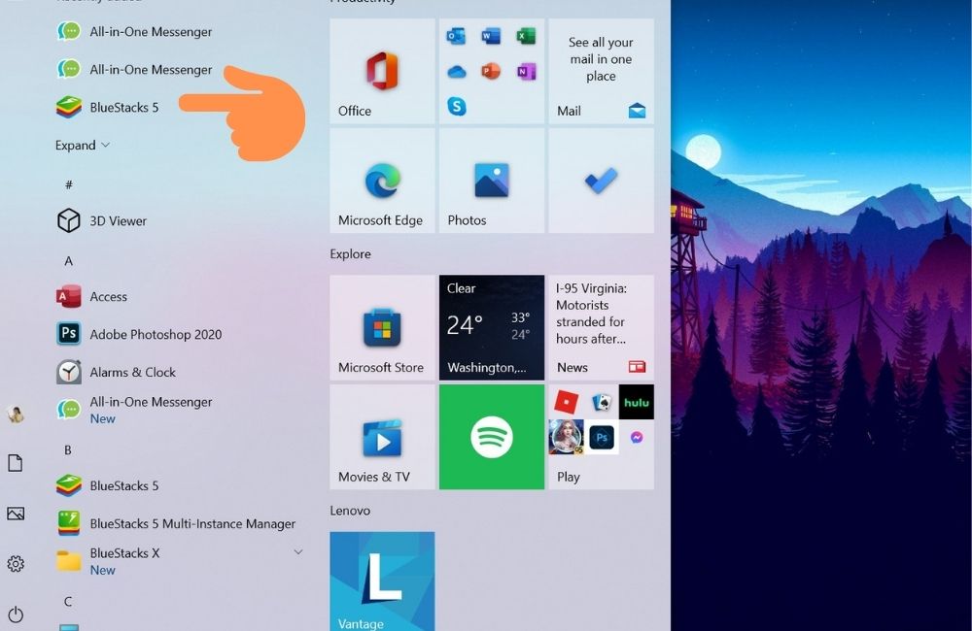The height and width of the screenshot is (631, 972).
Task: Open the first All-in-One Messenger in recently added
Action: pyautogui.click(x=134, y=32)
